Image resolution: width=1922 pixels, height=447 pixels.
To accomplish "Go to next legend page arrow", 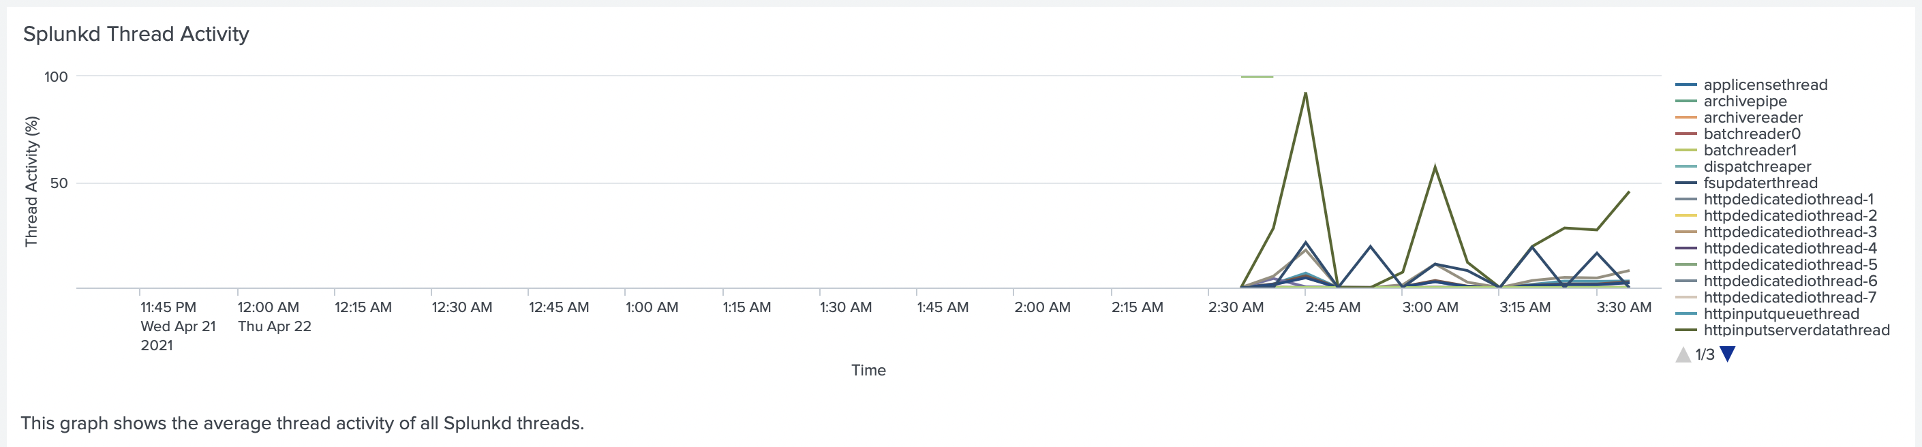I will click(x=1727, y=354).
